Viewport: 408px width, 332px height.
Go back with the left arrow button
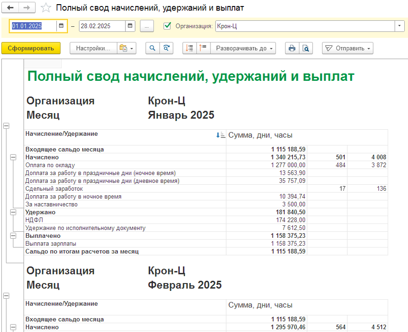coord(10,8)
